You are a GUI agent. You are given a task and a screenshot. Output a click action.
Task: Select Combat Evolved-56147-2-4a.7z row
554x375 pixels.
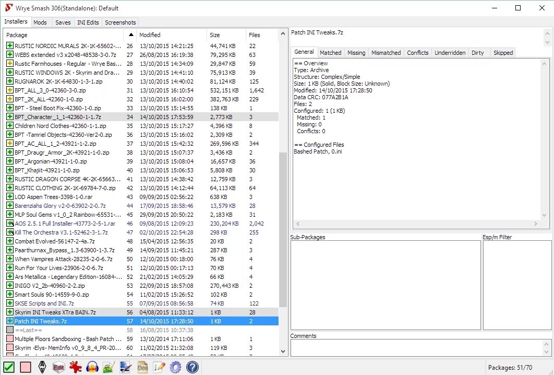141,241
